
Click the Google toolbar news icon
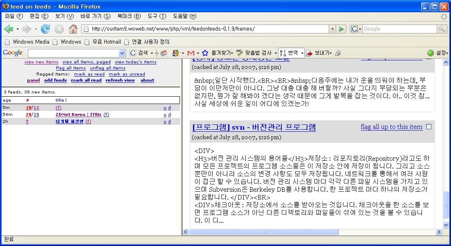(164, 53)
